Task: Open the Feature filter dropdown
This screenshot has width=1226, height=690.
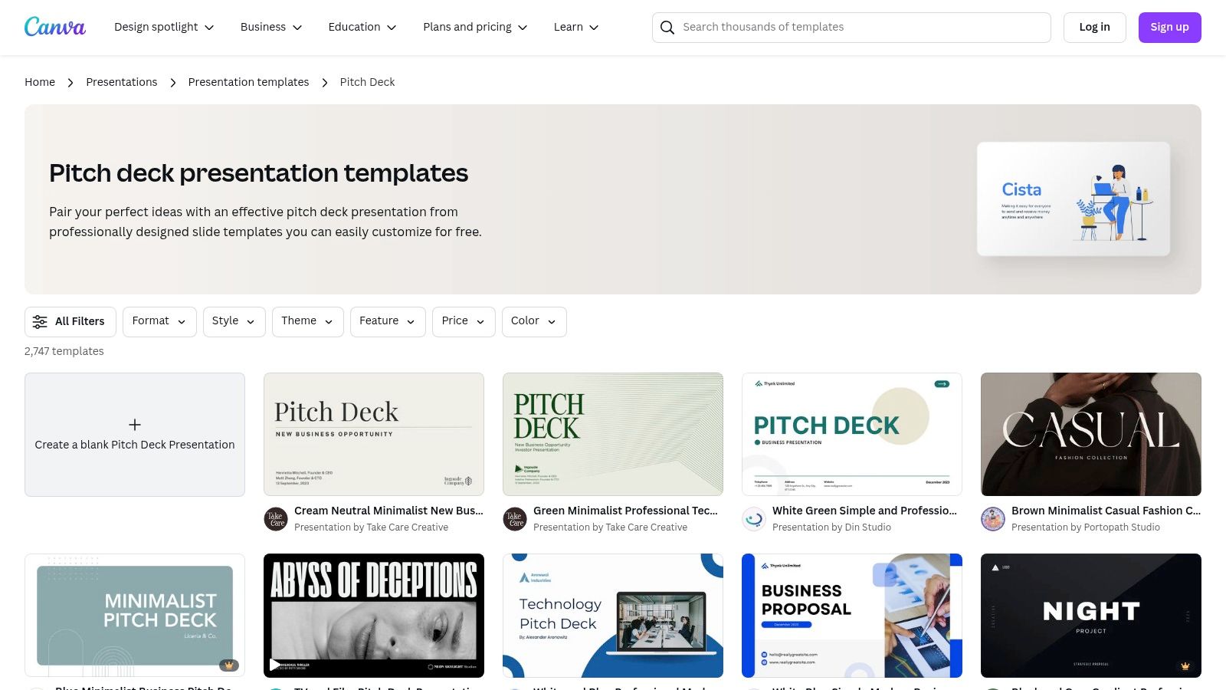Action: coord(388,322)
